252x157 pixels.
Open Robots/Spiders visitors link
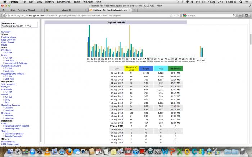13,73
